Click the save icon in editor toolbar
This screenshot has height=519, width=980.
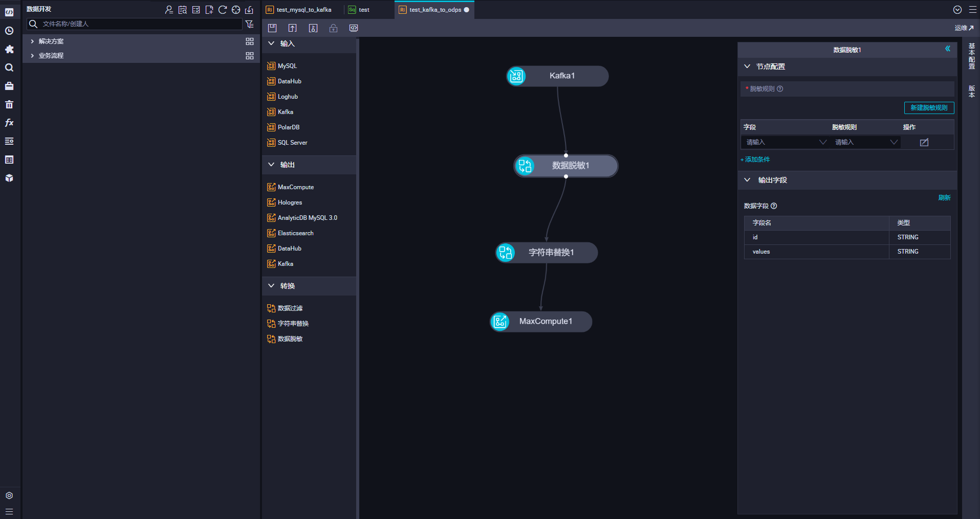[272, 28]
